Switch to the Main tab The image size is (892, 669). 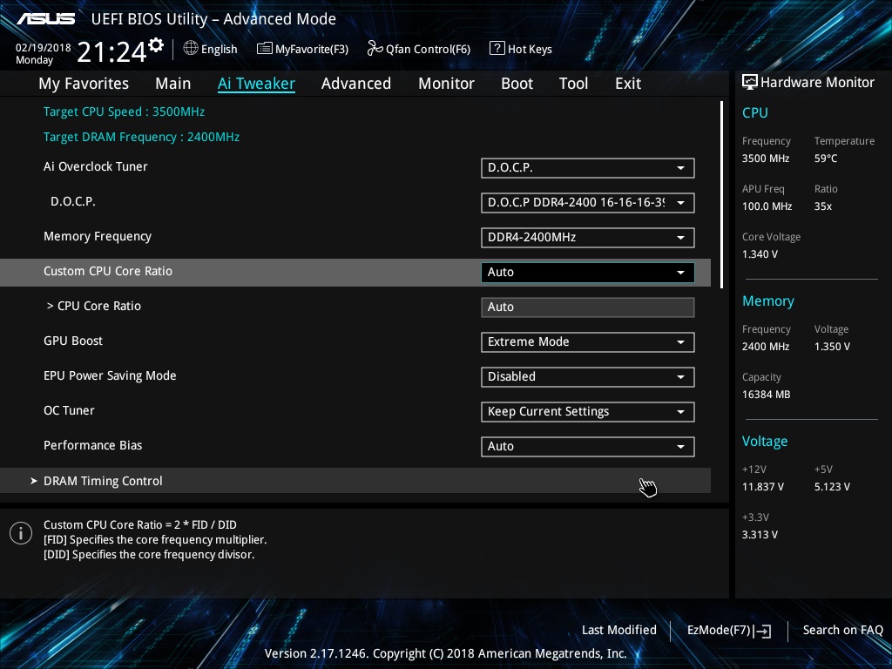[173, 84]
